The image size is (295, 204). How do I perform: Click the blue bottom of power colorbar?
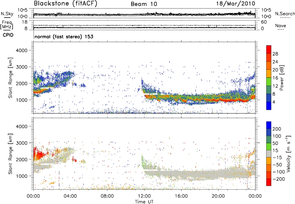coord(269,106)
